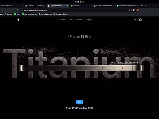159x119 pixels.
Task: Open the Forum bookmark
Action: 9,14
